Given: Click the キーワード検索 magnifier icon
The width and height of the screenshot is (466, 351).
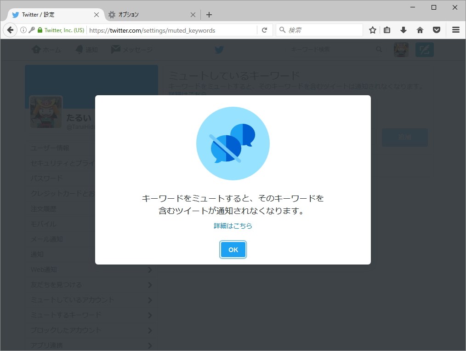Looking at the screenshot, I should point(379,49).
